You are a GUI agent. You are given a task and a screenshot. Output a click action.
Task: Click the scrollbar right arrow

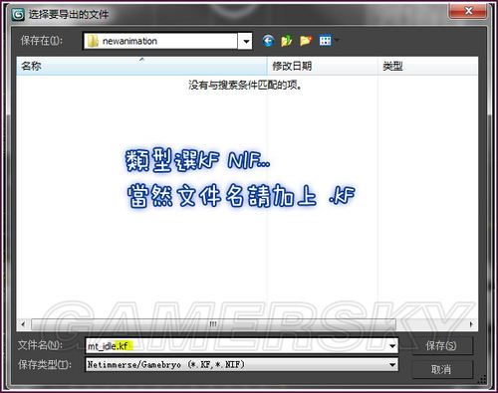[471, 324]
